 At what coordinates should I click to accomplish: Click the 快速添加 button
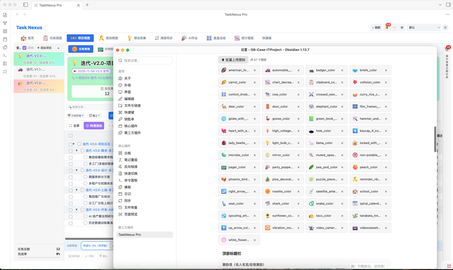94,126
